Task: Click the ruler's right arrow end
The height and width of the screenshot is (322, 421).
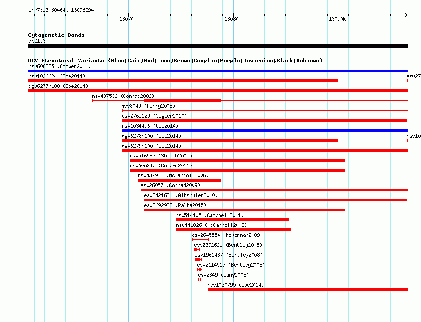Action: [406, 15]
